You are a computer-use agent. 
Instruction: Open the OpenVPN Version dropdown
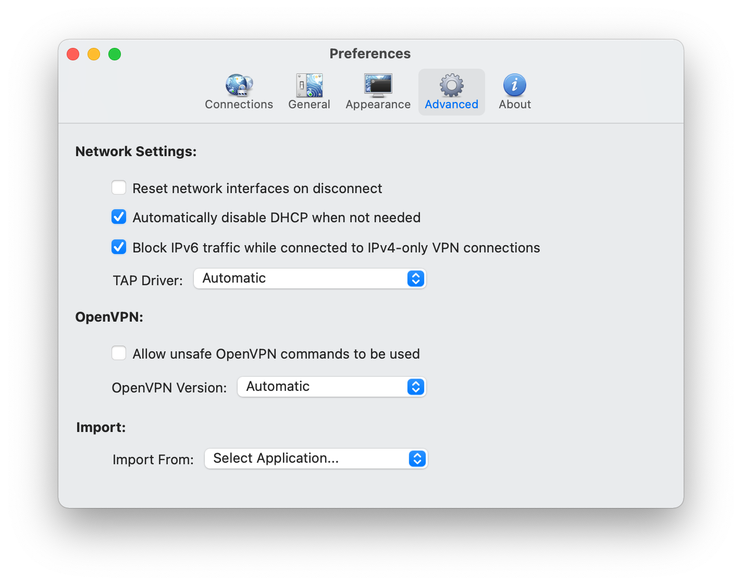point(332,387)
